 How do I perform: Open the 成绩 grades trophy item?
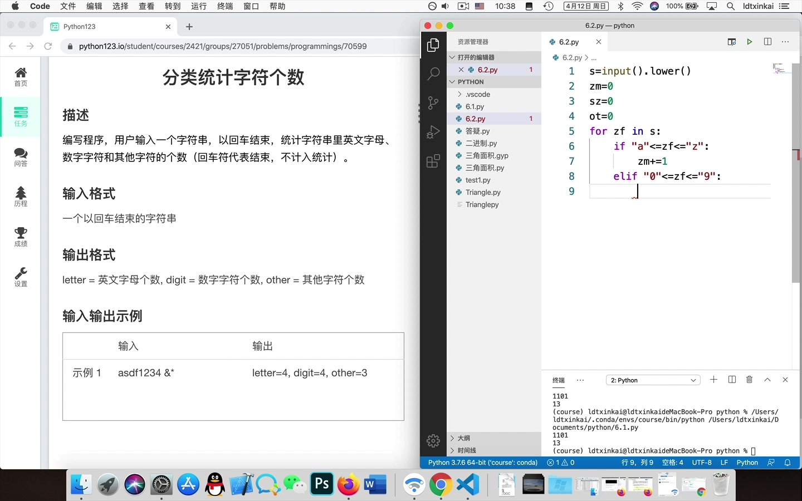[21, 237]
